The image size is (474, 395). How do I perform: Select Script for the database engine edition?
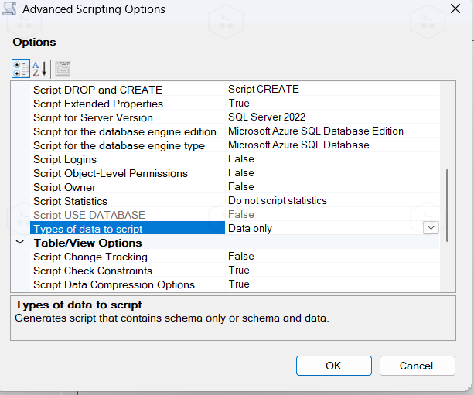124,131
